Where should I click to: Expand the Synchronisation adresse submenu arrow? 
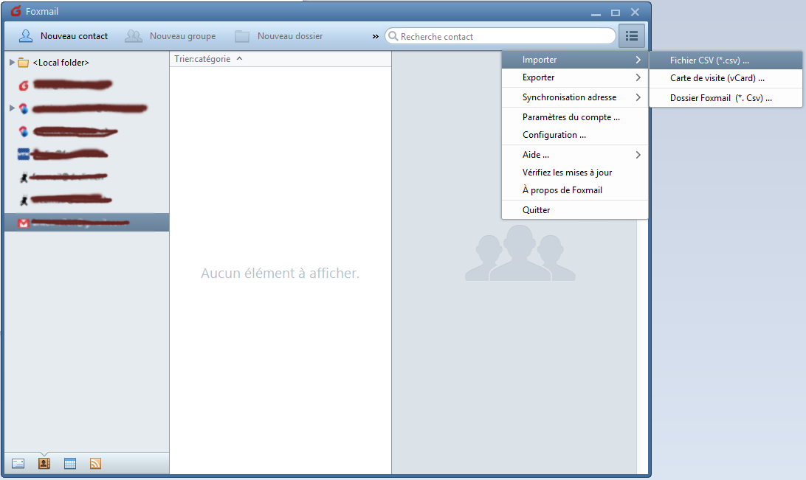point(638,97)
